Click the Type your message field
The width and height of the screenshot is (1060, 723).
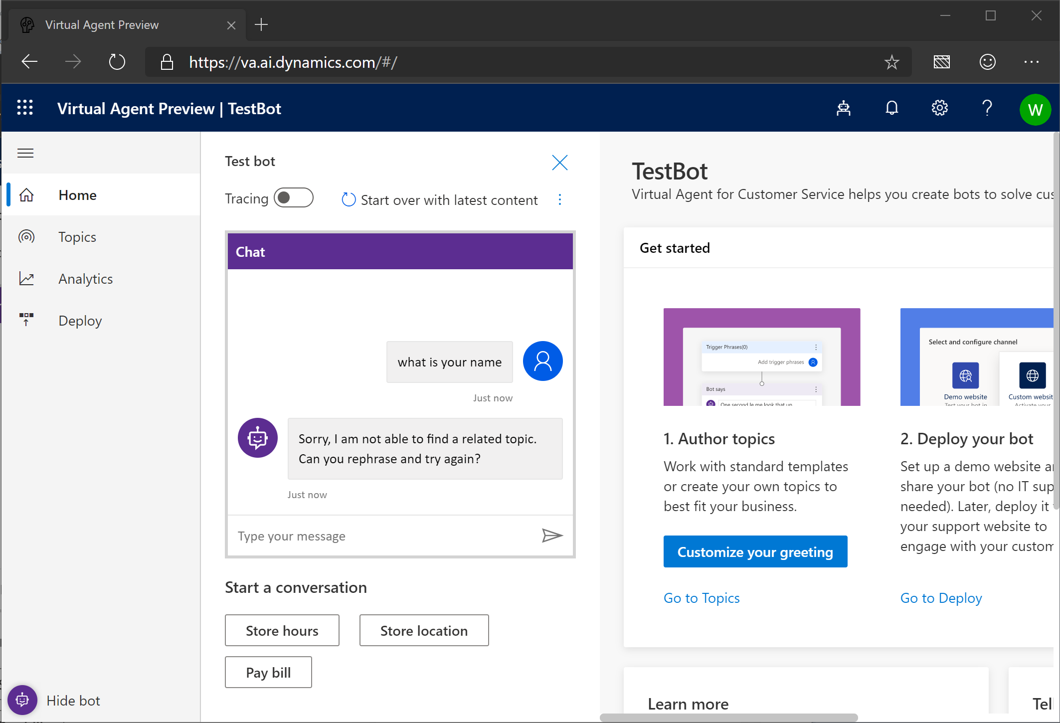(384, 536)
